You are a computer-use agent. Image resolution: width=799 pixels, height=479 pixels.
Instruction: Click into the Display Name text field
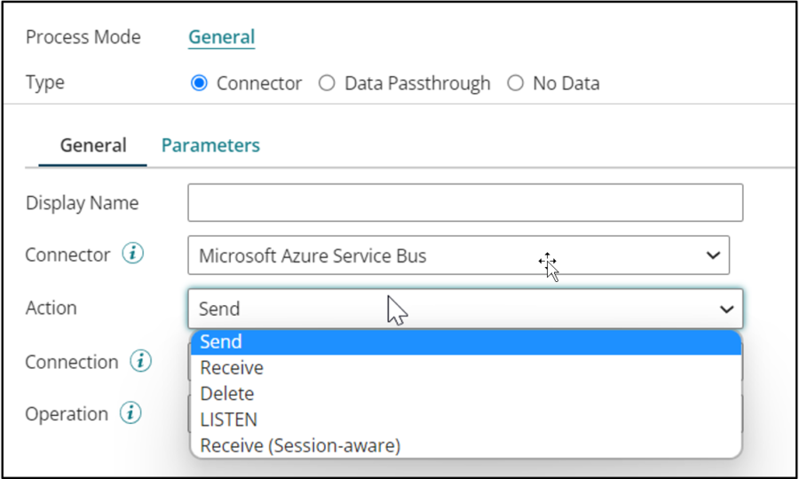click(465, 202)
